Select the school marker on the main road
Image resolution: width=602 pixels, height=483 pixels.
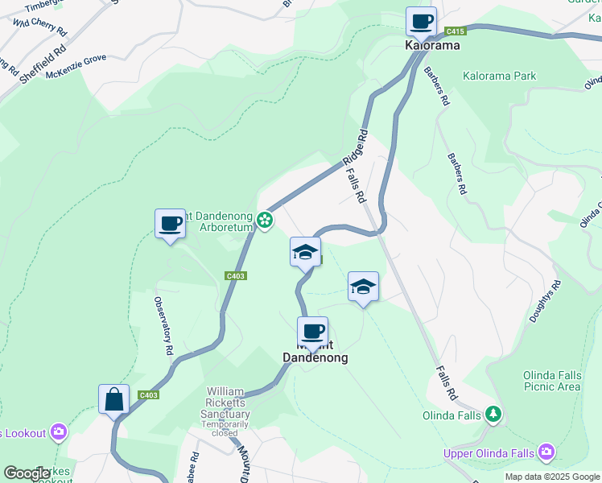[x=305, y=253]
